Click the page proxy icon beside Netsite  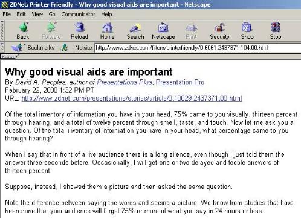(x=65, y=48)
